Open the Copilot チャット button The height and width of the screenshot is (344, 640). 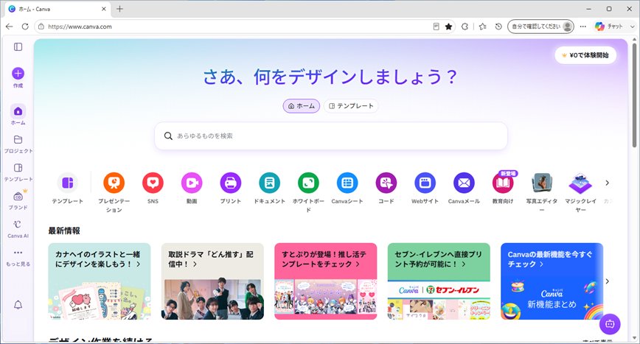click(608, 27)
